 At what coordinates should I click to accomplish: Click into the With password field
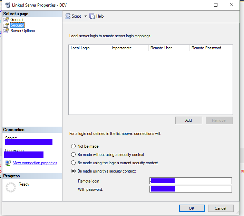191,189
